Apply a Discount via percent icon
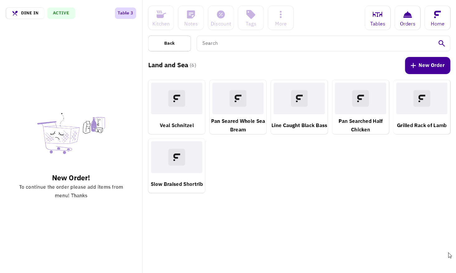 [x=221, y=18]
